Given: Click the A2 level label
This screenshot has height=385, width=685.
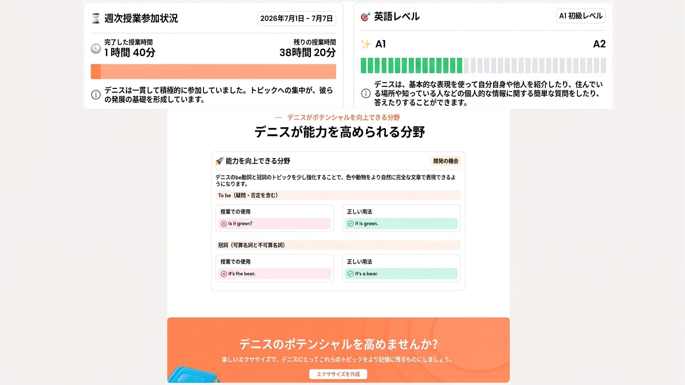Looking at the screenshot, I should pos(599,44).
